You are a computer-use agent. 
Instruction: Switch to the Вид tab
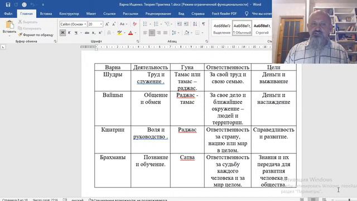181,13
